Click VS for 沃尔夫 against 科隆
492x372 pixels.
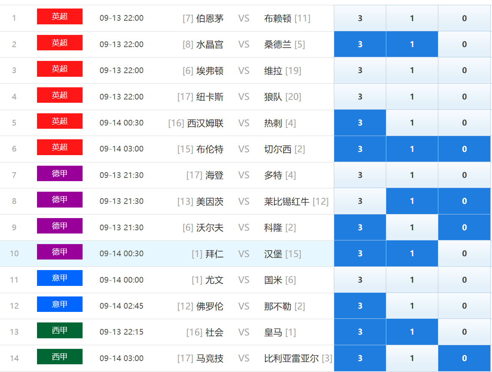[x=244, y=227]
